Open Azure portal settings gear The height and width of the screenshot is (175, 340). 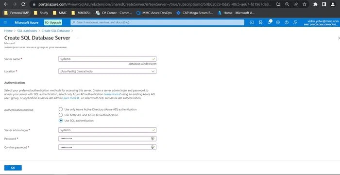[278, 22]
